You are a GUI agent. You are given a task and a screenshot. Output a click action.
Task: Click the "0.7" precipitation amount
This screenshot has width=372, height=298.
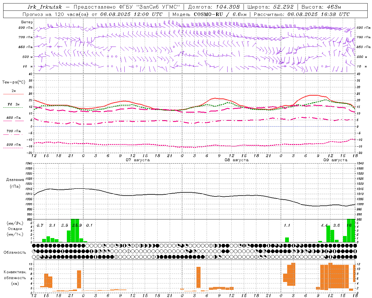coord(40,225)
